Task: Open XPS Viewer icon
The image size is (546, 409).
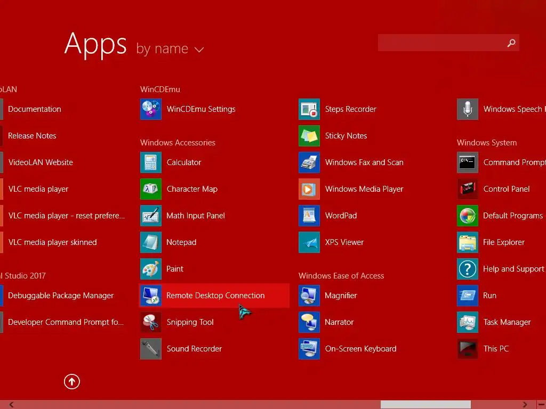Action: tap(309, 242)
